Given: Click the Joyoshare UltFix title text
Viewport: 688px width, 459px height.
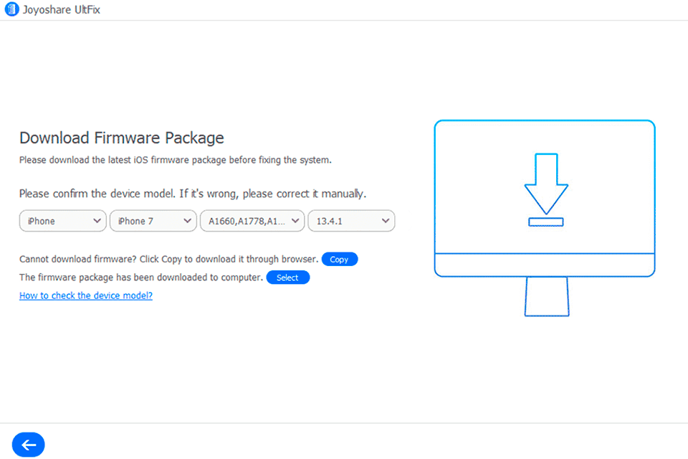Looking at the screenshot, I should pyautogui.click(x=62, y=9).
